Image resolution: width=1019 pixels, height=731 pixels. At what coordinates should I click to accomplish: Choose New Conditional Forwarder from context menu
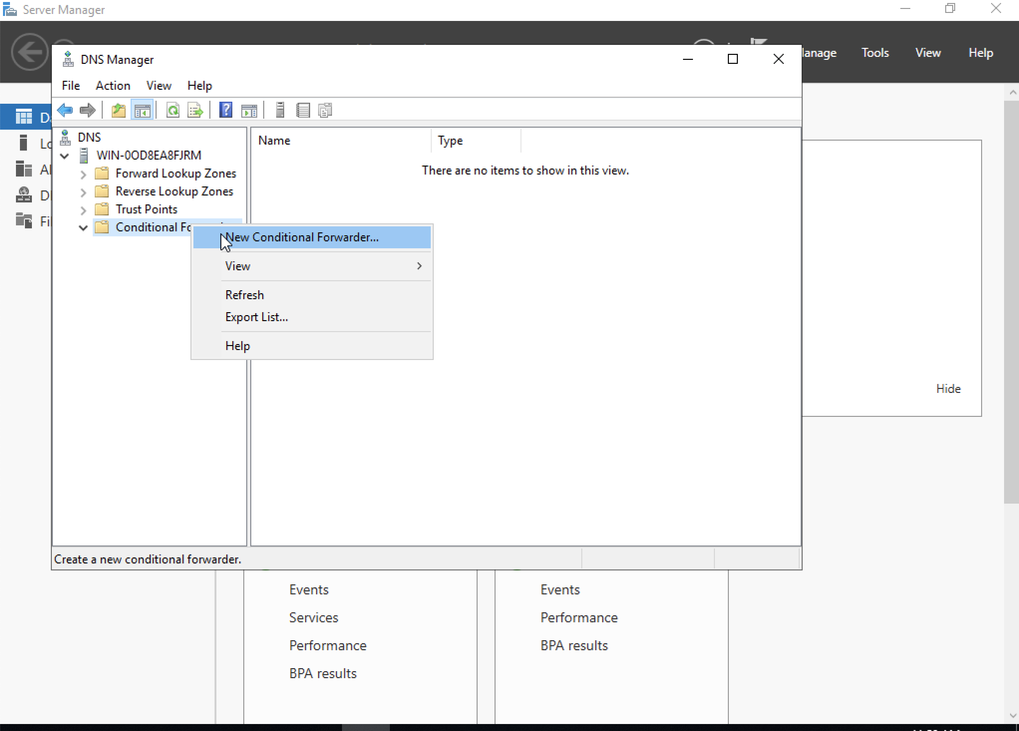pyautogui.click(x=302, y=237)
